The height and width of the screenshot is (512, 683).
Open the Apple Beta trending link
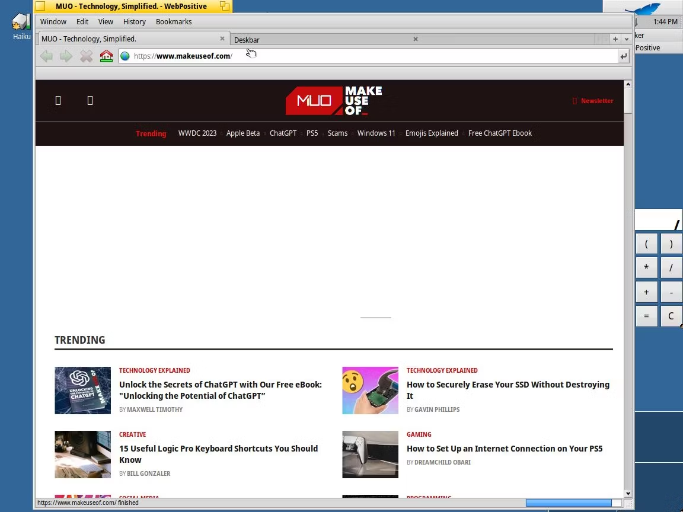pos(243,133)
